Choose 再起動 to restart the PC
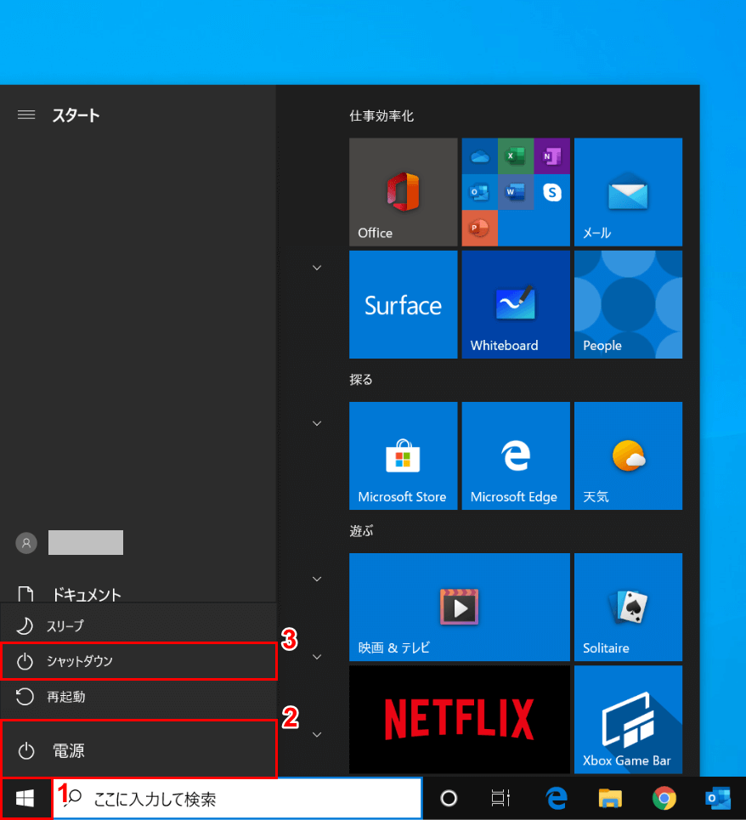 coord(139,697)
